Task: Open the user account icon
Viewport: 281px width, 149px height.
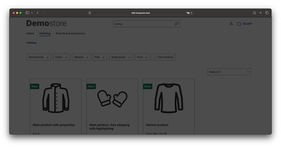Action: click(x=231, y=24)
